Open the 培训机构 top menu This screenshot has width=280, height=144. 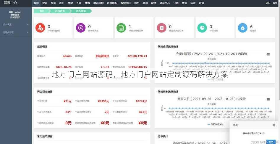point(98,3)
